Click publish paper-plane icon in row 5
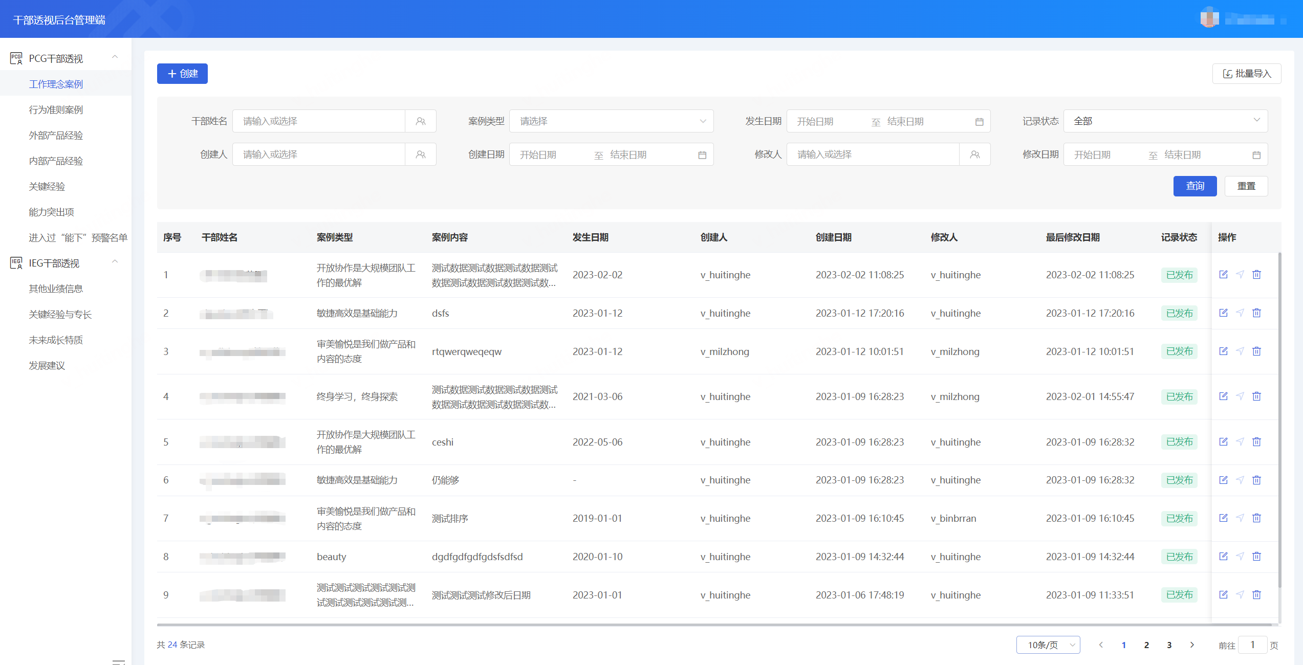This screenshot has height=665, width=1303. [x=1240, y=442]
